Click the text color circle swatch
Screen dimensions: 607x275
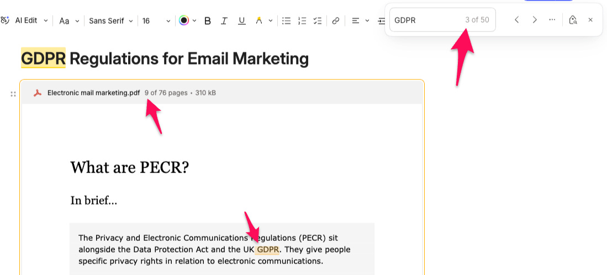184,20
